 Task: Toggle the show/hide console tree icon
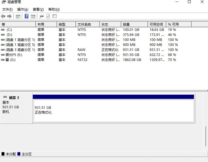click(x=18, y=16)
